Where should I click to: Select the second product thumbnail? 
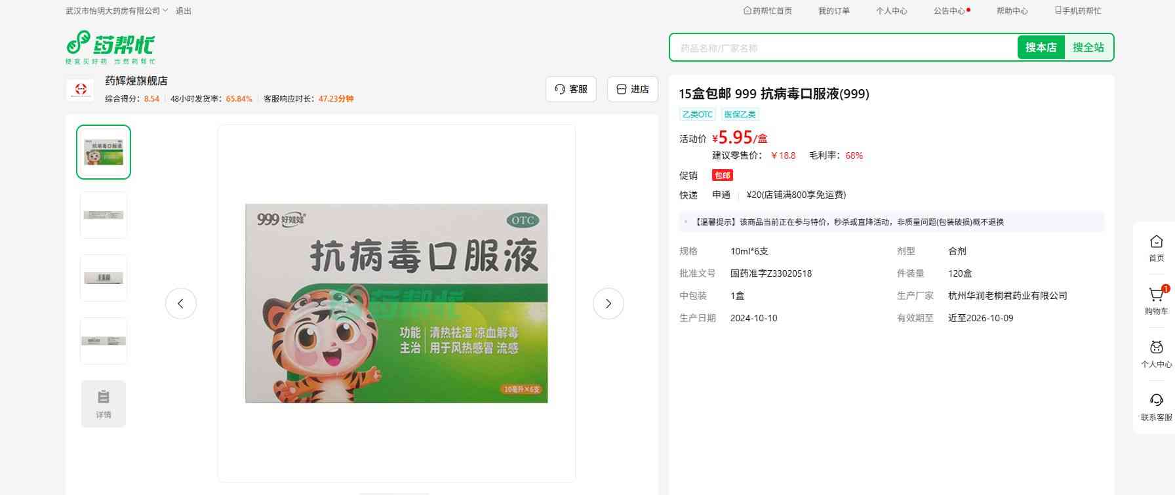(104, 215)
